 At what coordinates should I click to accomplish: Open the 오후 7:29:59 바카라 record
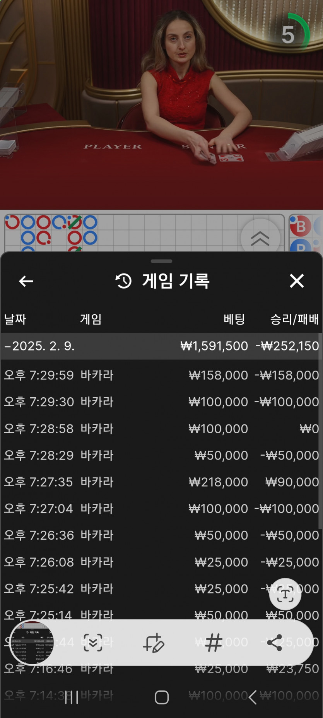(x=161, y=375)
